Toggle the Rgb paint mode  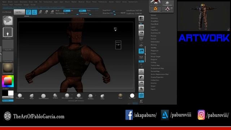[67, 10]
